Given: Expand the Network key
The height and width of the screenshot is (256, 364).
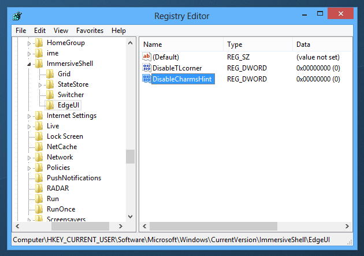Looking at the screenshot, I should pos(29,158).
